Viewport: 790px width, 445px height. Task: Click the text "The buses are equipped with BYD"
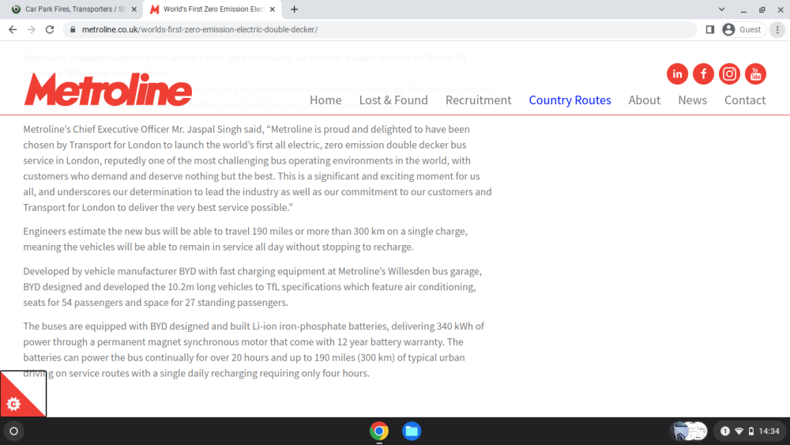point(95,326)
